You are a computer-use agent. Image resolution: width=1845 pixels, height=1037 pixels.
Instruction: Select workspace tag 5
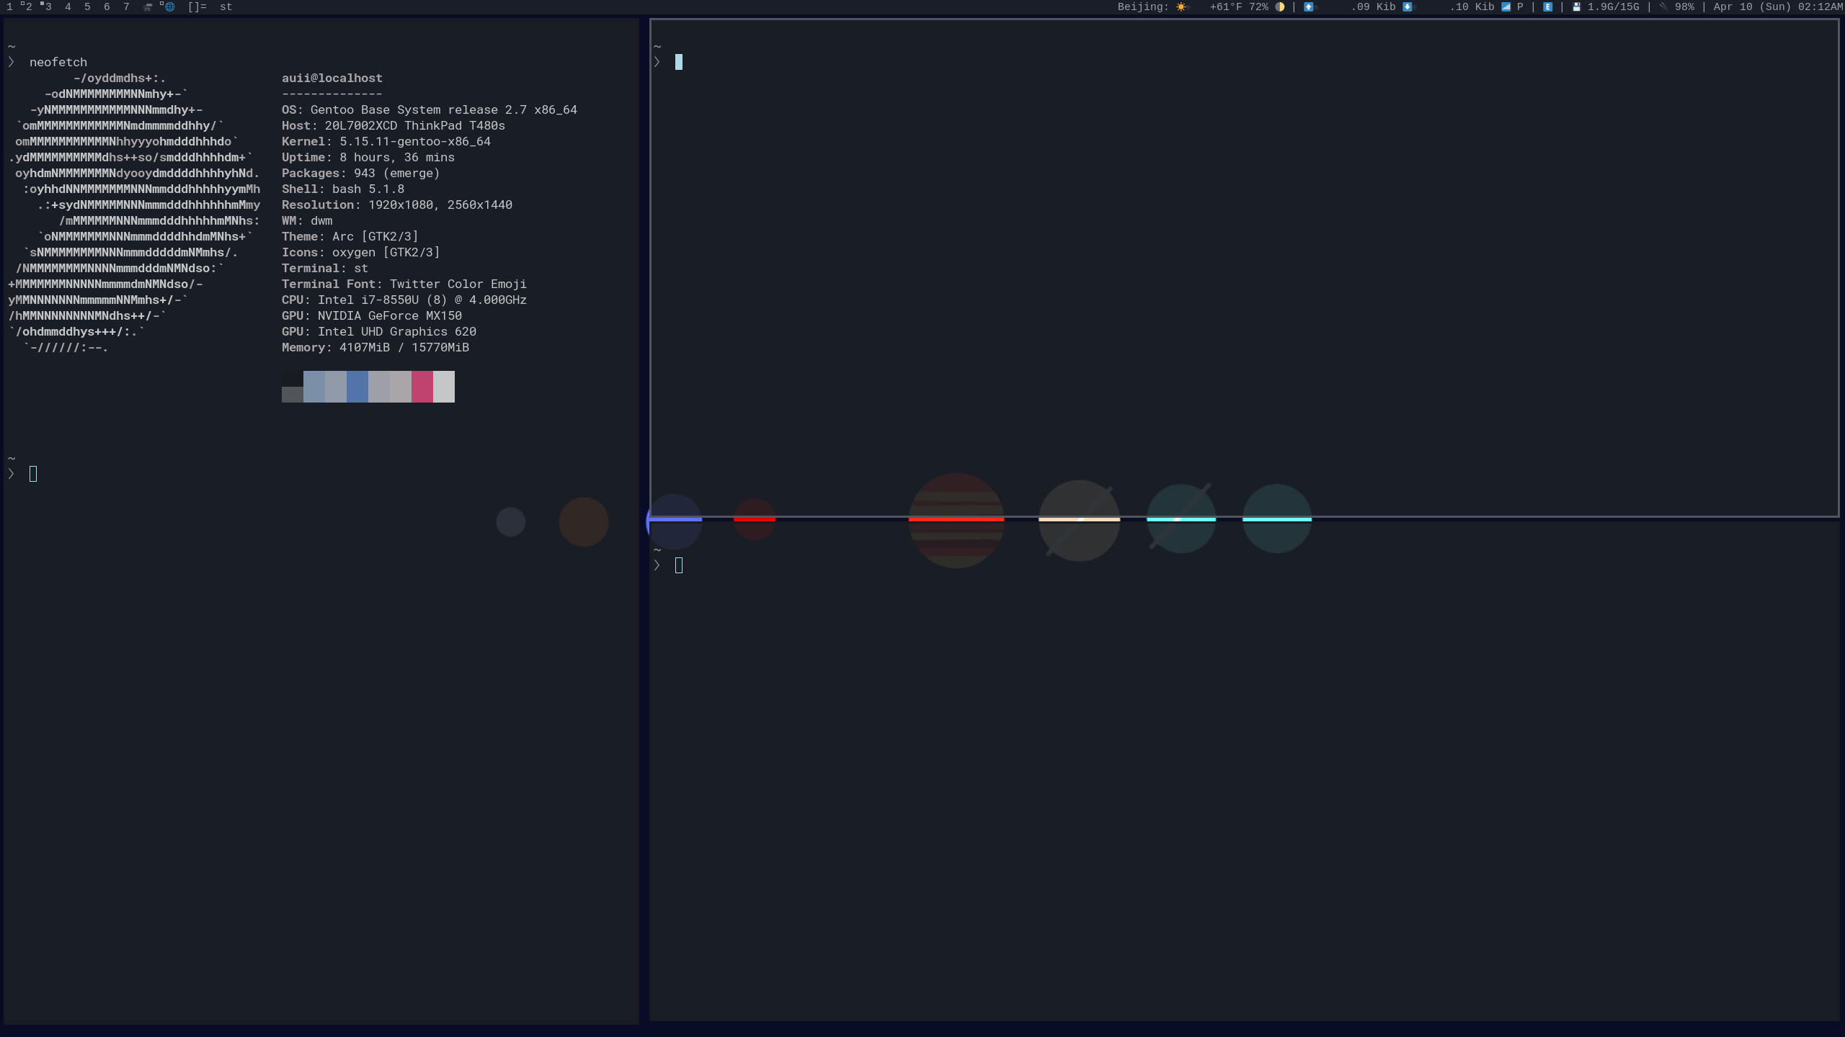point(87,7)
